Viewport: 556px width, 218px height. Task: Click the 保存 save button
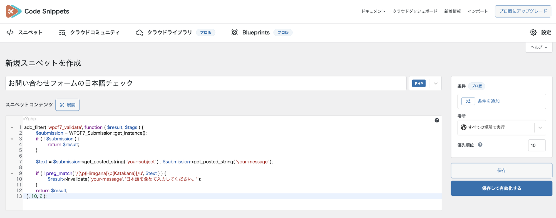tap(502, 171)
